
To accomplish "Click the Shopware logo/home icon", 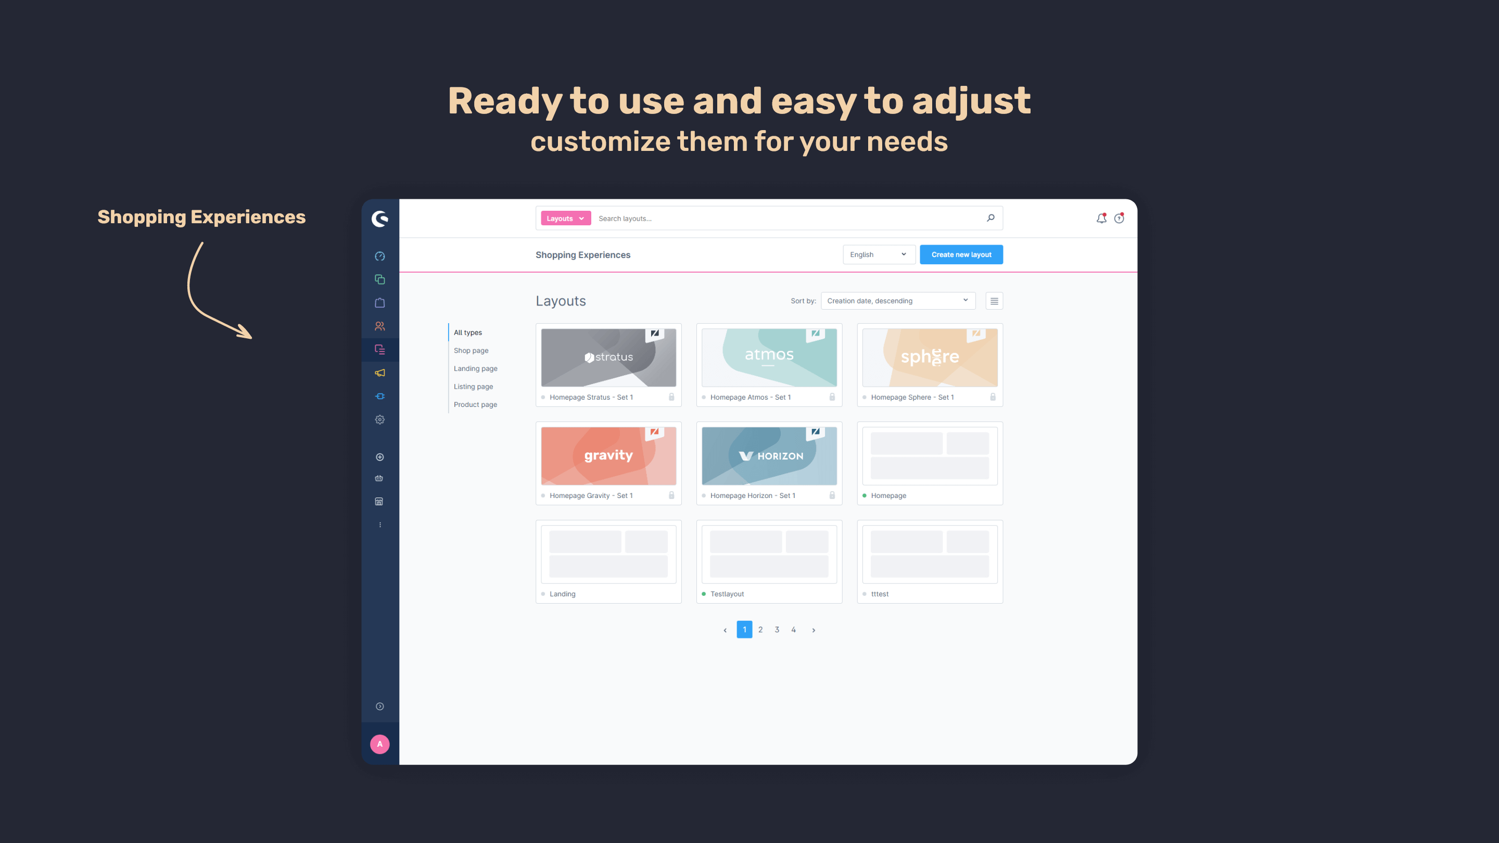I will 380,217.
